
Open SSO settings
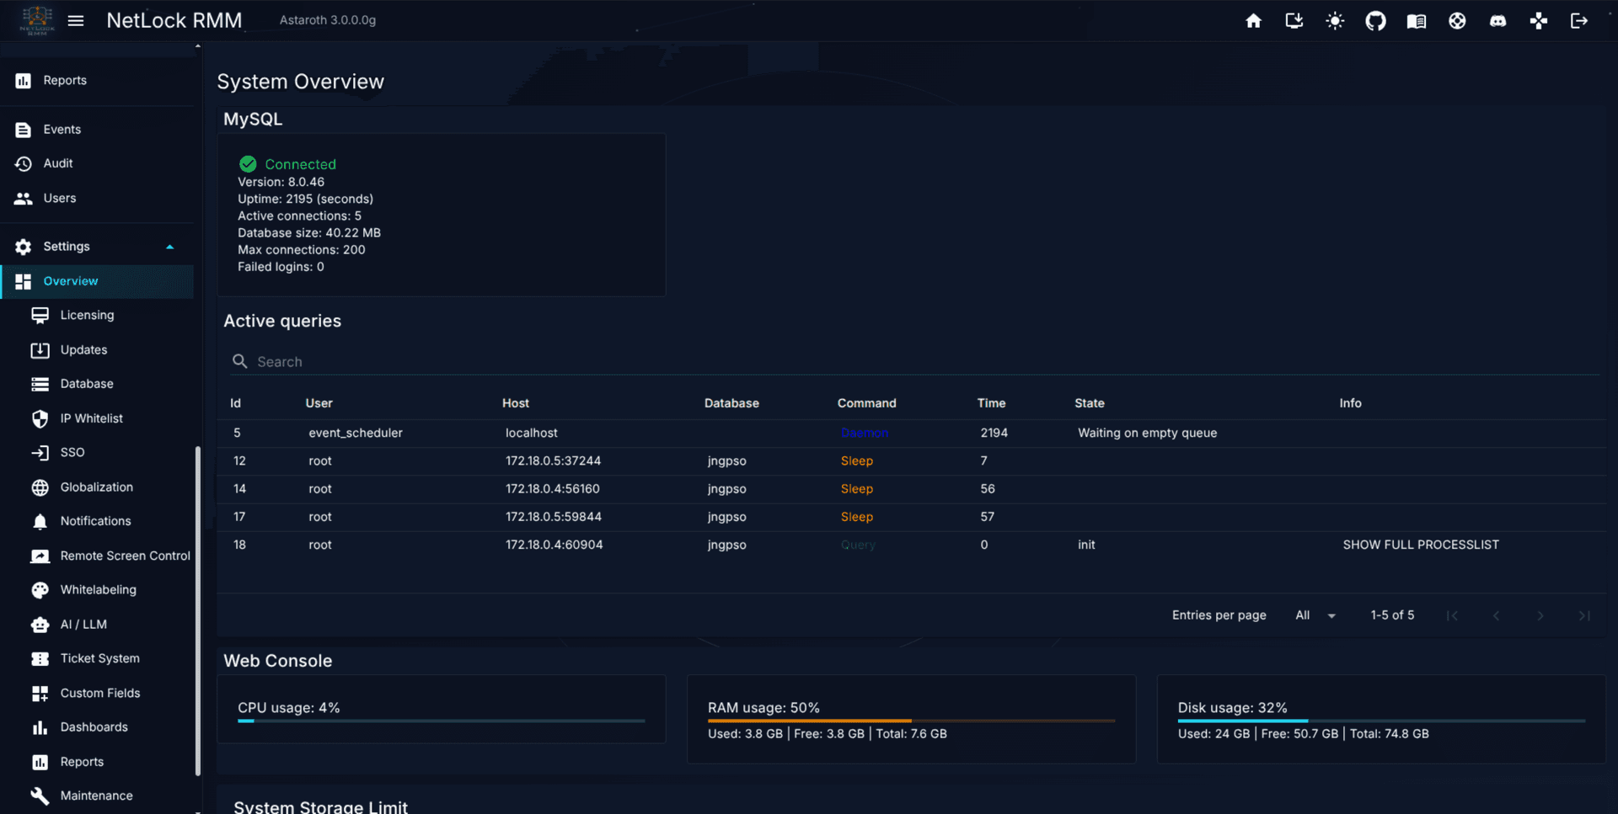point(97,452)
